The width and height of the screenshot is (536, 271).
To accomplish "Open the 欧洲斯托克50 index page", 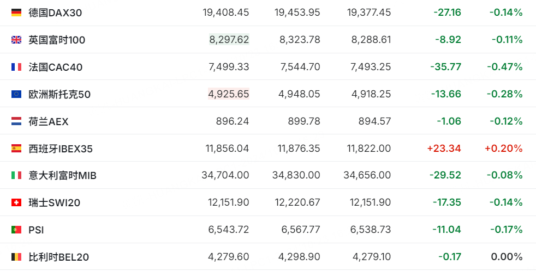I will 59,95.
